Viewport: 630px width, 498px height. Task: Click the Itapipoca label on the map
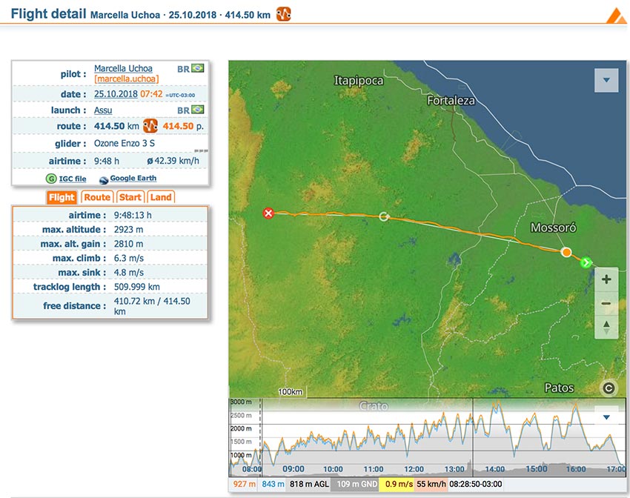tap(359, 81)
